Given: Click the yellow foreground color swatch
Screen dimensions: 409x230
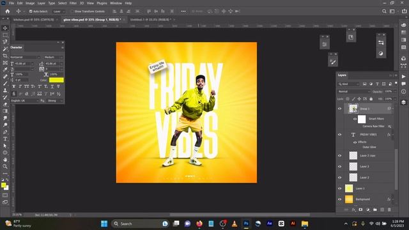Looking at the screenshot, I should coord(3,185).
